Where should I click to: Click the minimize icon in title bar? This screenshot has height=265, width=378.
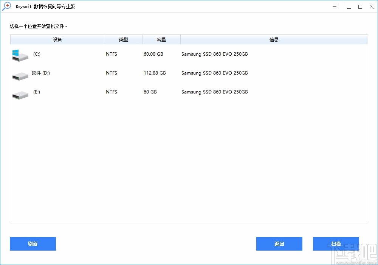click(x=349, y=6)
